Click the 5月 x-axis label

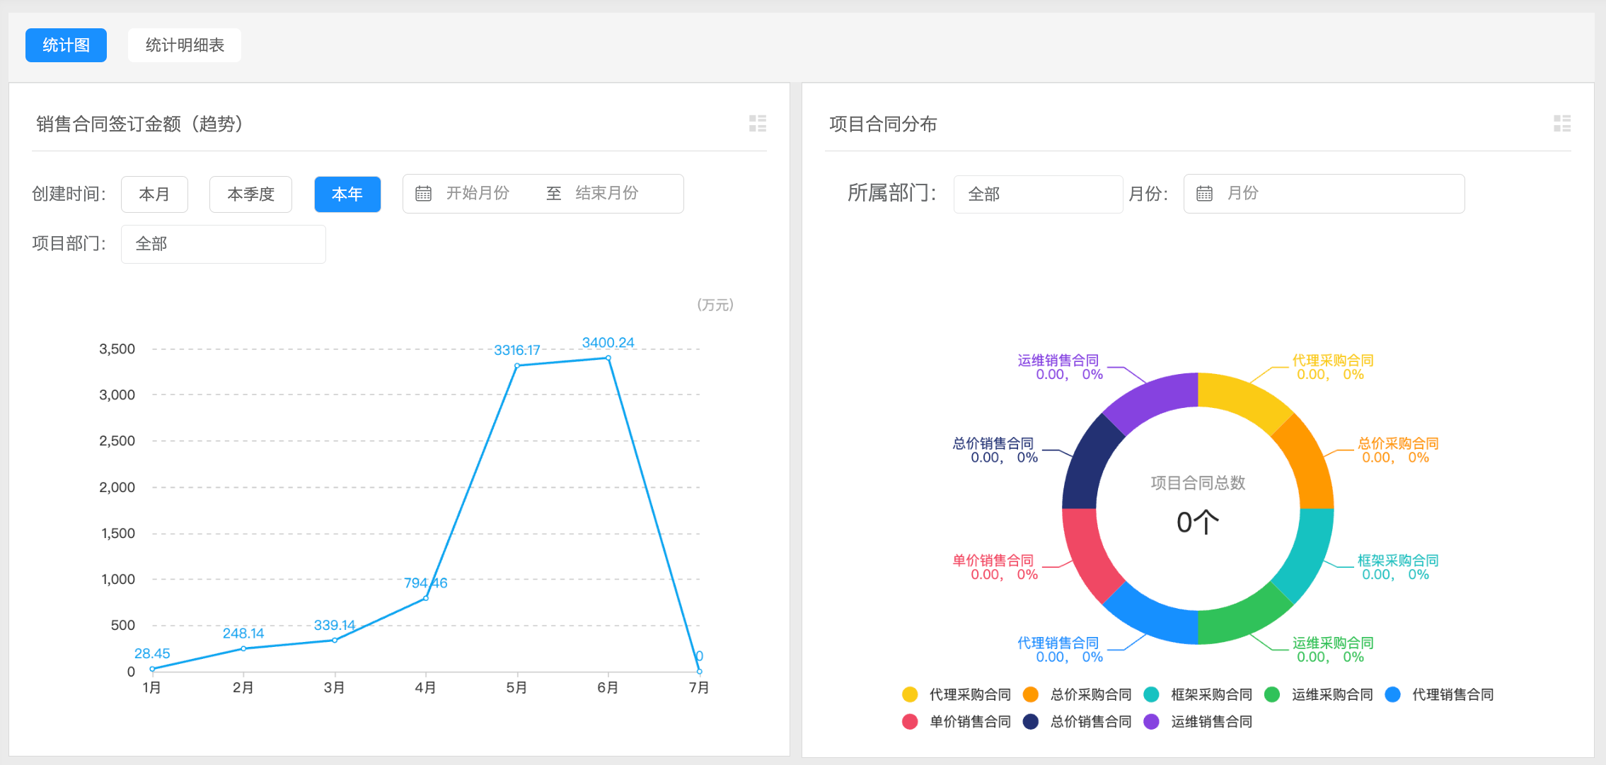coord(516,687)
